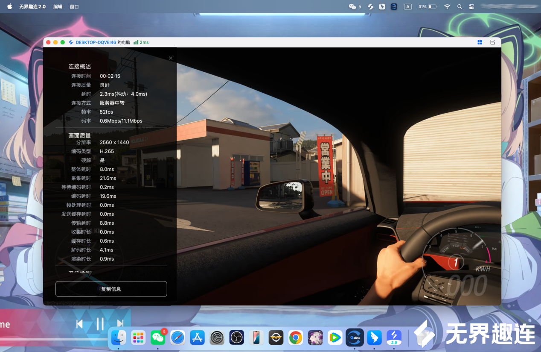Image resolution: width=541 pixels, height=352 pixels.
Task: Click the codec value H.265
Action: 107,151
